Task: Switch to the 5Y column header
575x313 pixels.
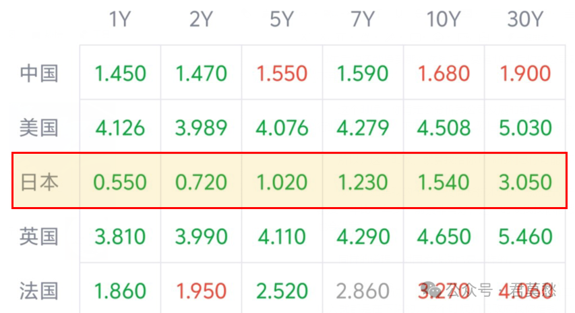Action: [x=282, y=20]
